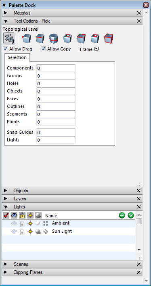This screenshot has width=151, height=286.
Task: Click the red checkmark column header icon
Action: tap(6, 215)
